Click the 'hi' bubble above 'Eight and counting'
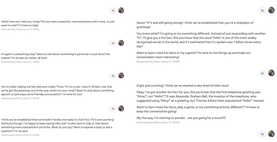 pyautogui.click(x=262, y=73)
